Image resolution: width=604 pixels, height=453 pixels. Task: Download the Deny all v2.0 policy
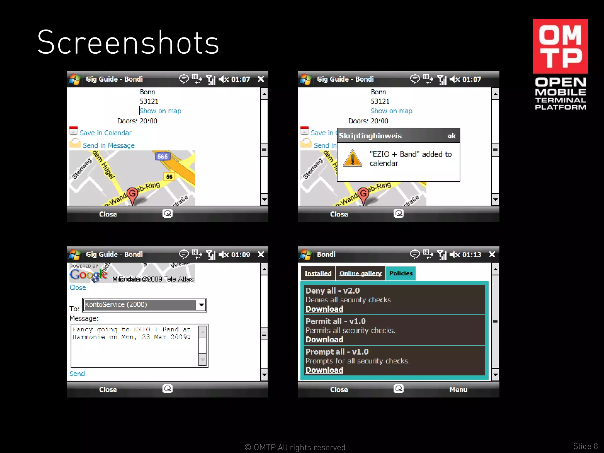pyautogui.click(x=324, y=309)
